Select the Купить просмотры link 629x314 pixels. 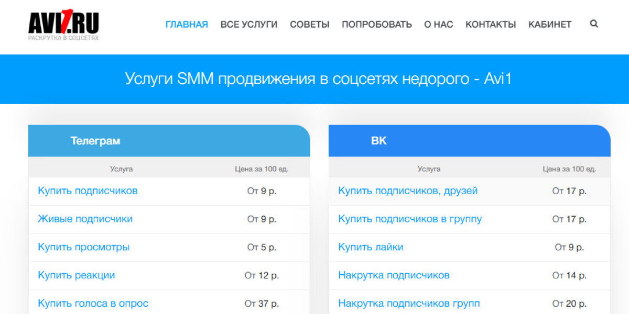click(83, 247)
